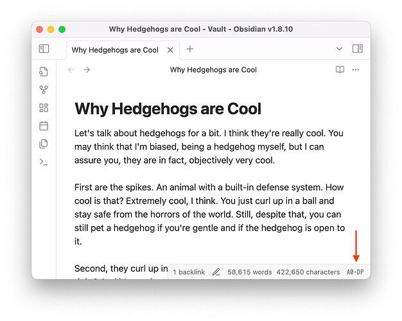Open today's daily note

click(44, 126)
